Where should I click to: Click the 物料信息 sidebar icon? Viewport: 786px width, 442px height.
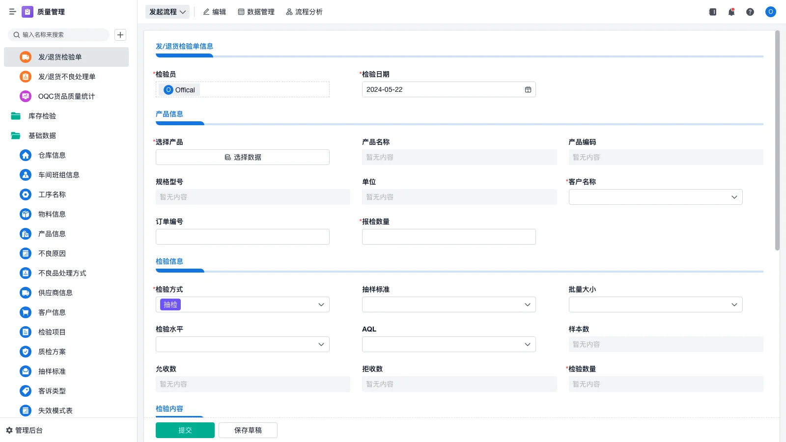point(25,214)
